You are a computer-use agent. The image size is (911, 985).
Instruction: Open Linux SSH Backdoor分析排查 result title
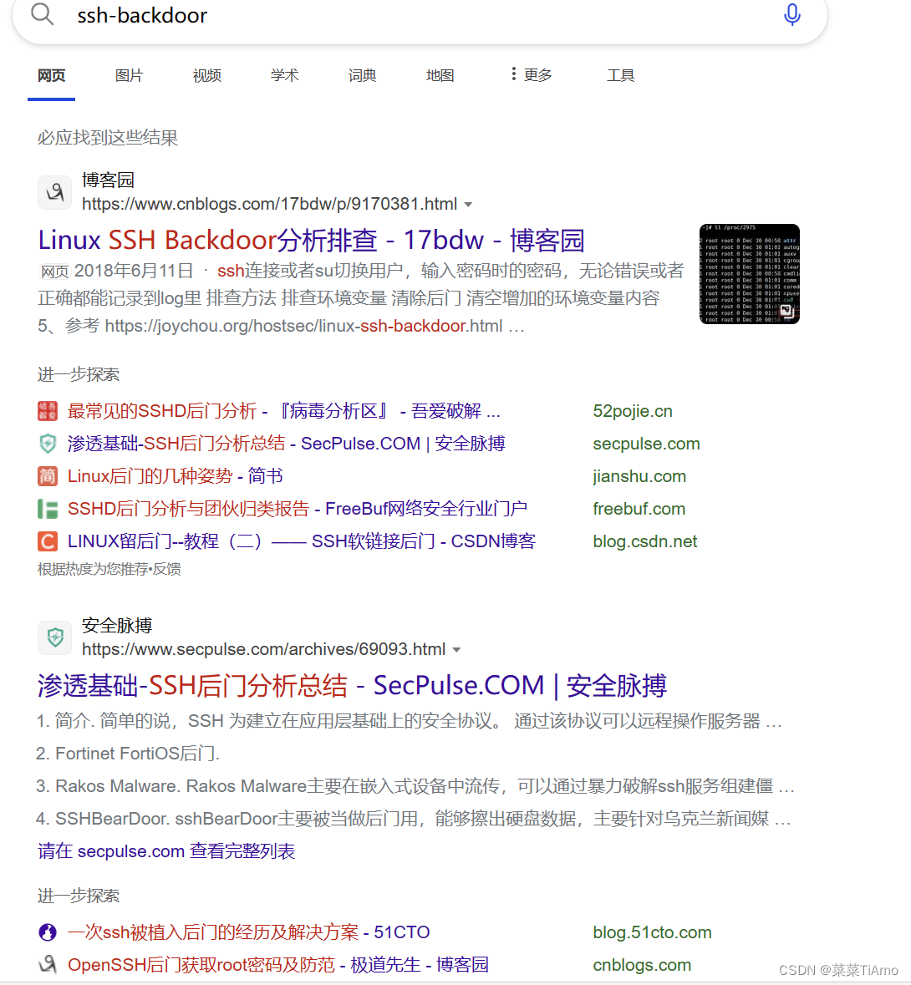311,240
